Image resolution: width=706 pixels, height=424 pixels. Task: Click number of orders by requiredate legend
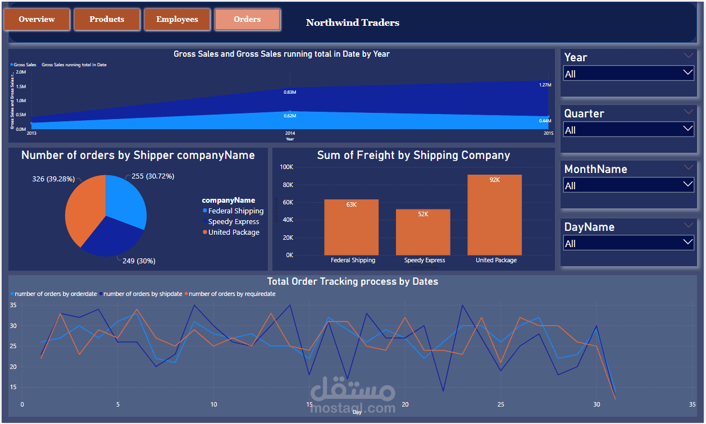(230, 294)
